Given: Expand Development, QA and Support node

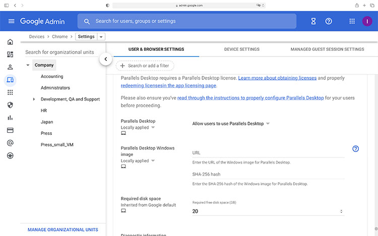Looking at the screenshot, I should (34, 99).
